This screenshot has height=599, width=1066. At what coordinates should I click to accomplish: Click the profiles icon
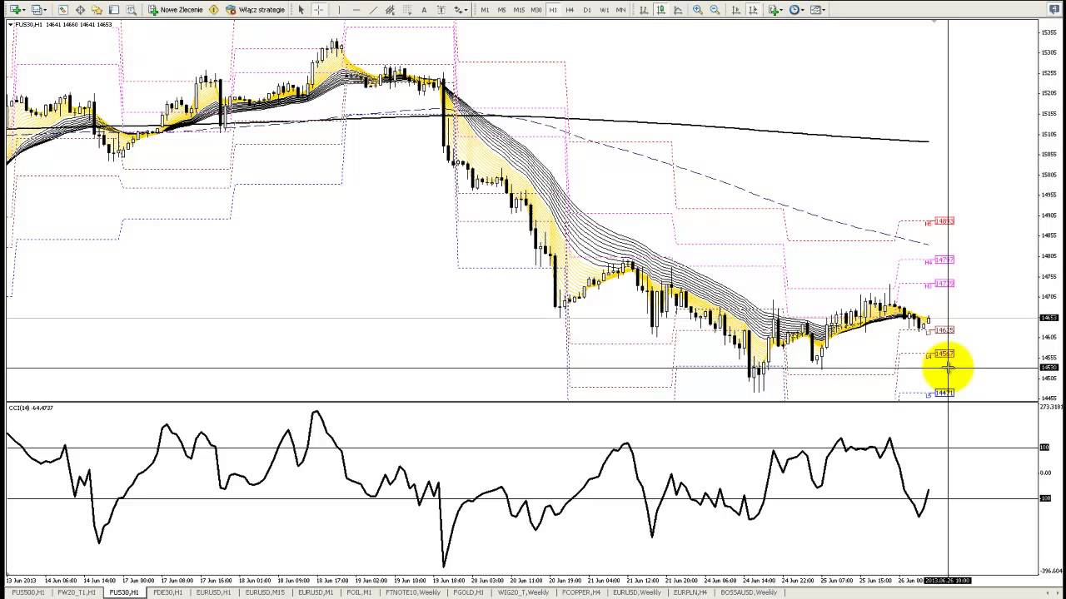click(x=37, y=10)
